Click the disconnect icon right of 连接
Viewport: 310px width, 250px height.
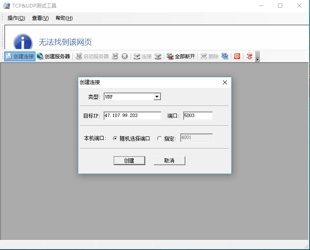pos(158,56)
